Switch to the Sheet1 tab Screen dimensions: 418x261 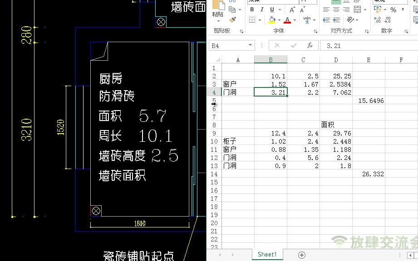click(x=267, y=254)
